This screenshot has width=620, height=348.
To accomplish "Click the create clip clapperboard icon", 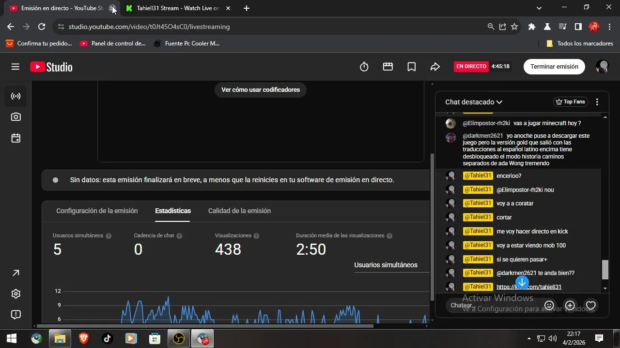I will pos(388,67).
